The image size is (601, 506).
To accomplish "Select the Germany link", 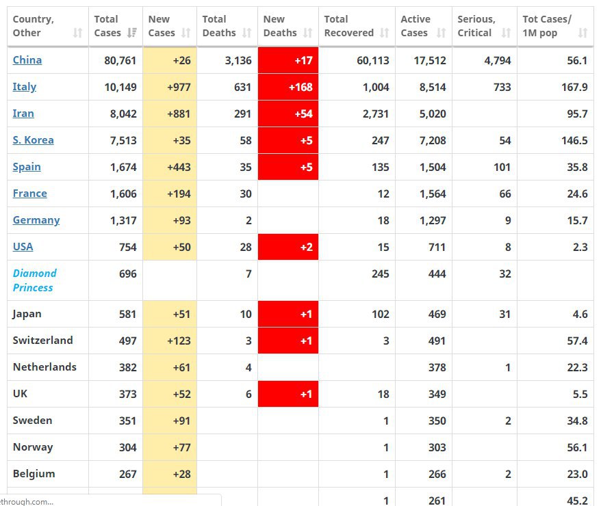I will point(36,220).
